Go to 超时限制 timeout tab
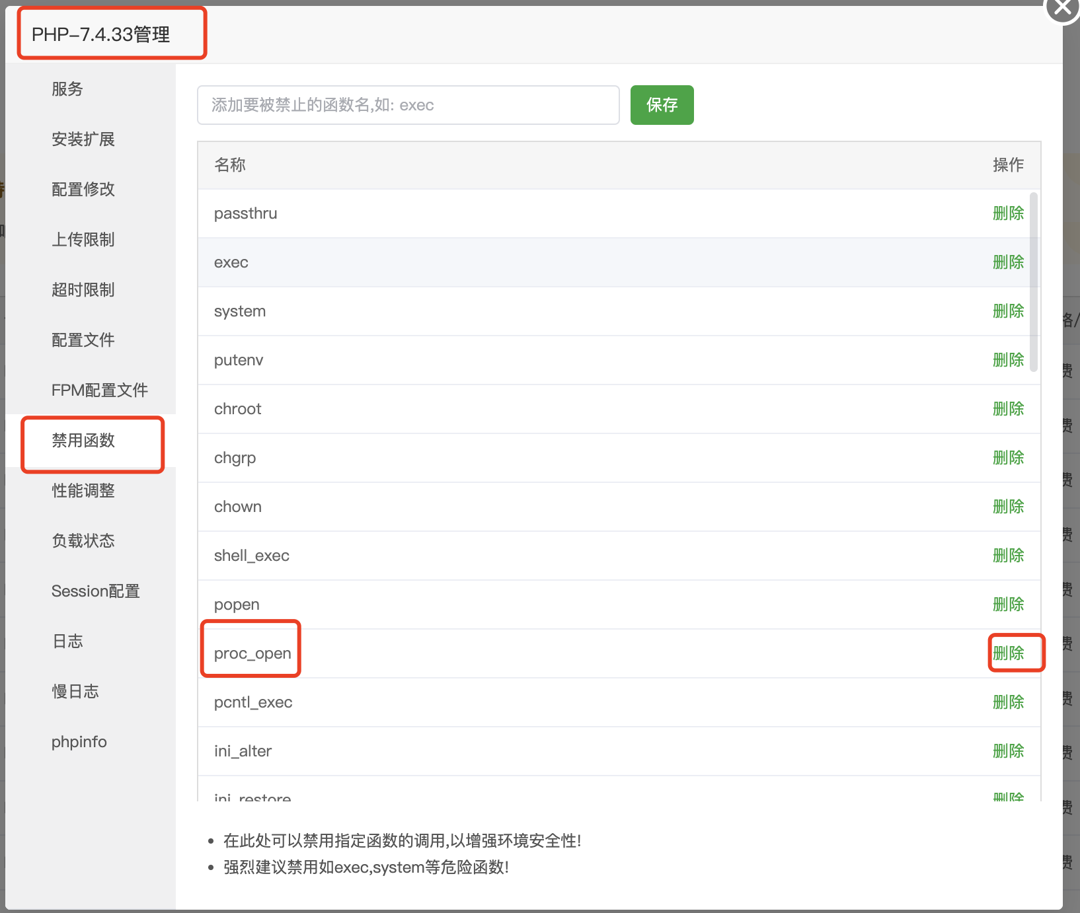The width and height of the screenshot is (1080, 913). tap(83, 290)
